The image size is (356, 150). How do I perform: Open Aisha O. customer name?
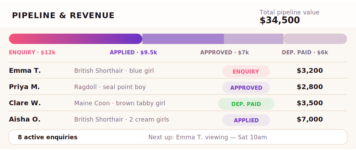pyautogui.click(x=25, y=119)
